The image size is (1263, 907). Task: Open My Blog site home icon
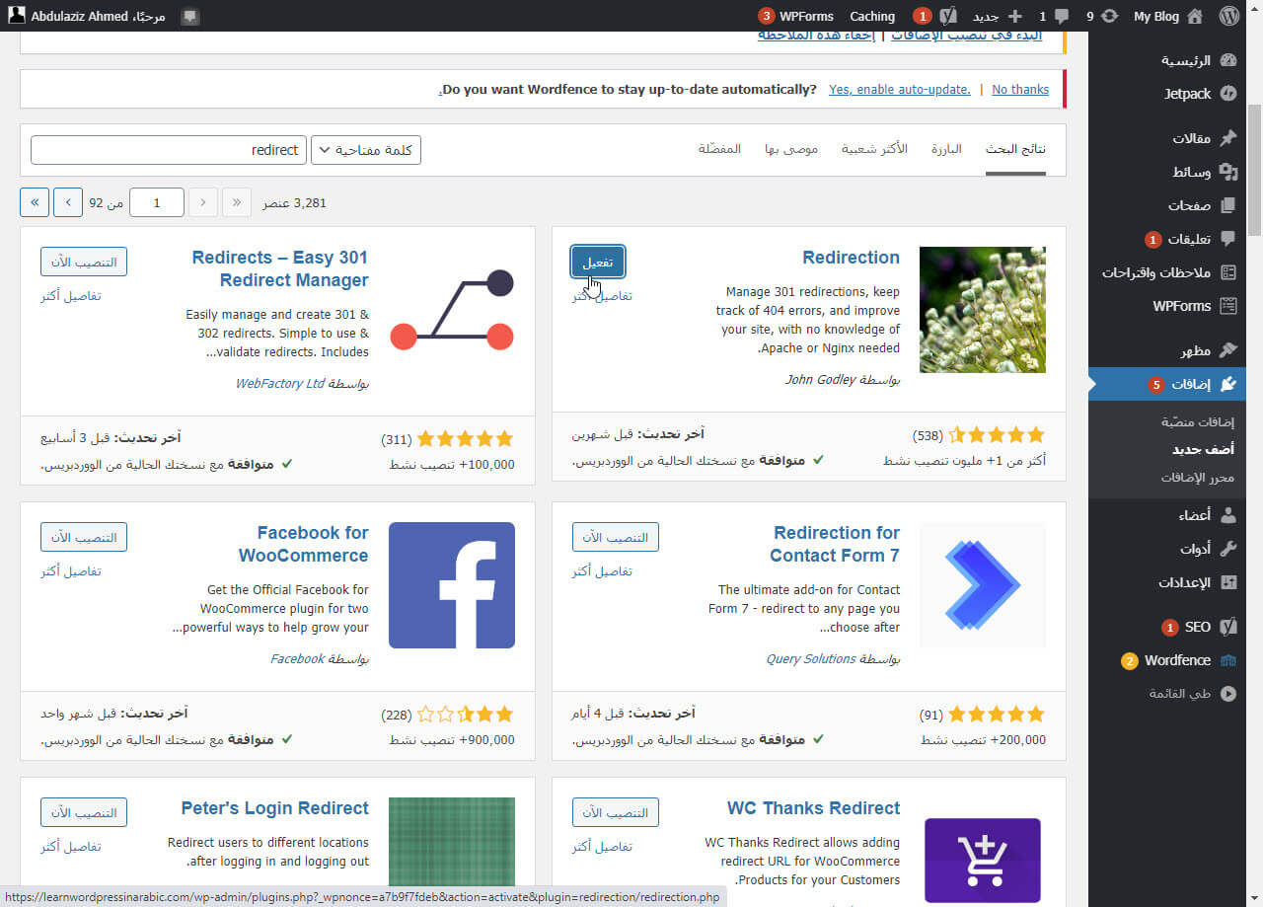click(x=1195, y=16)
